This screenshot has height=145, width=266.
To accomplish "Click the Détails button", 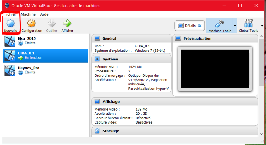I will point(190,26).
